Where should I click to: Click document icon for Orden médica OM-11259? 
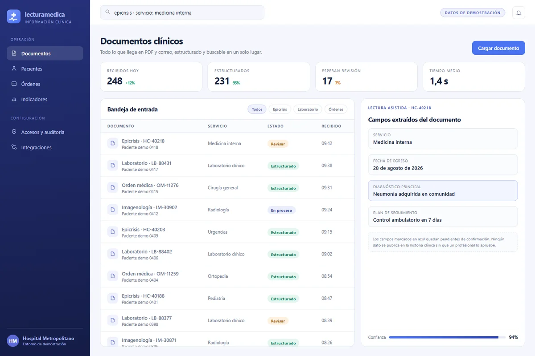(x=112, y=276)
